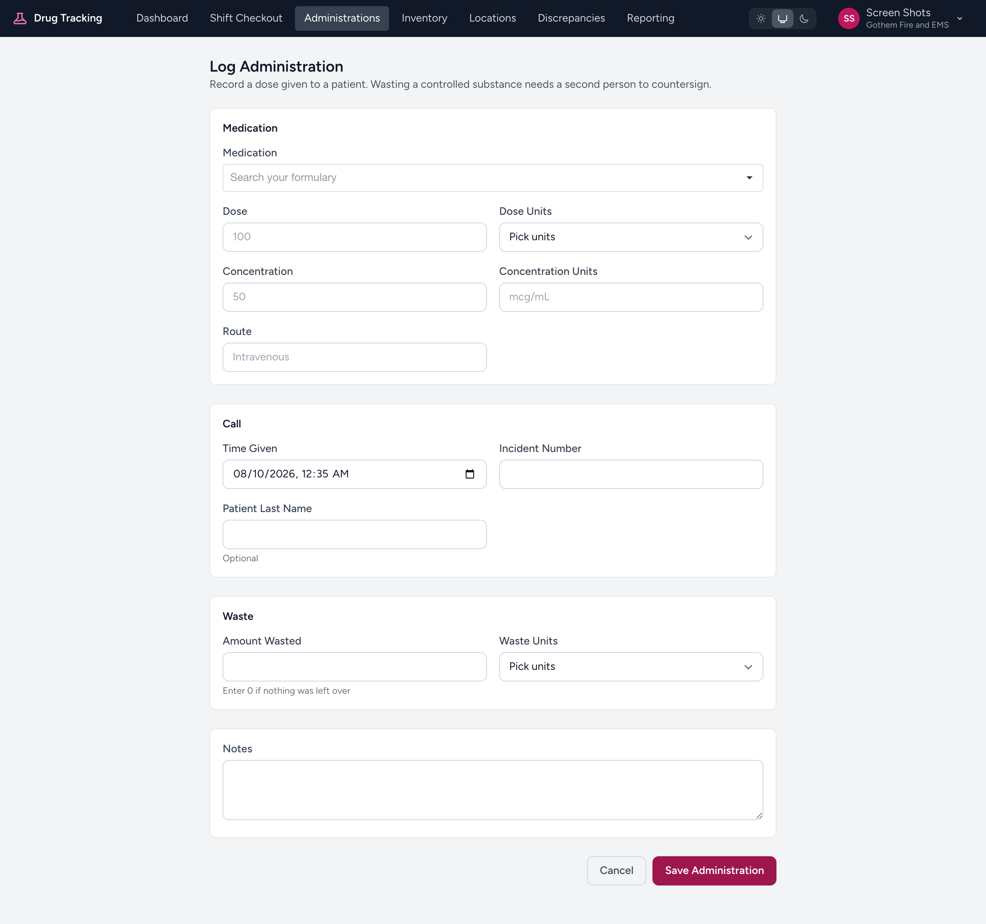This screenshot has height=924, width=986.
Task: Switch to dark theme moon icon
Action: click(804, 18)
